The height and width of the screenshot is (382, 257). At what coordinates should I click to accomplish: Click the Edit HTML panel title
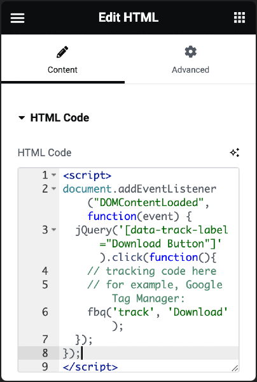click(128, 18)
